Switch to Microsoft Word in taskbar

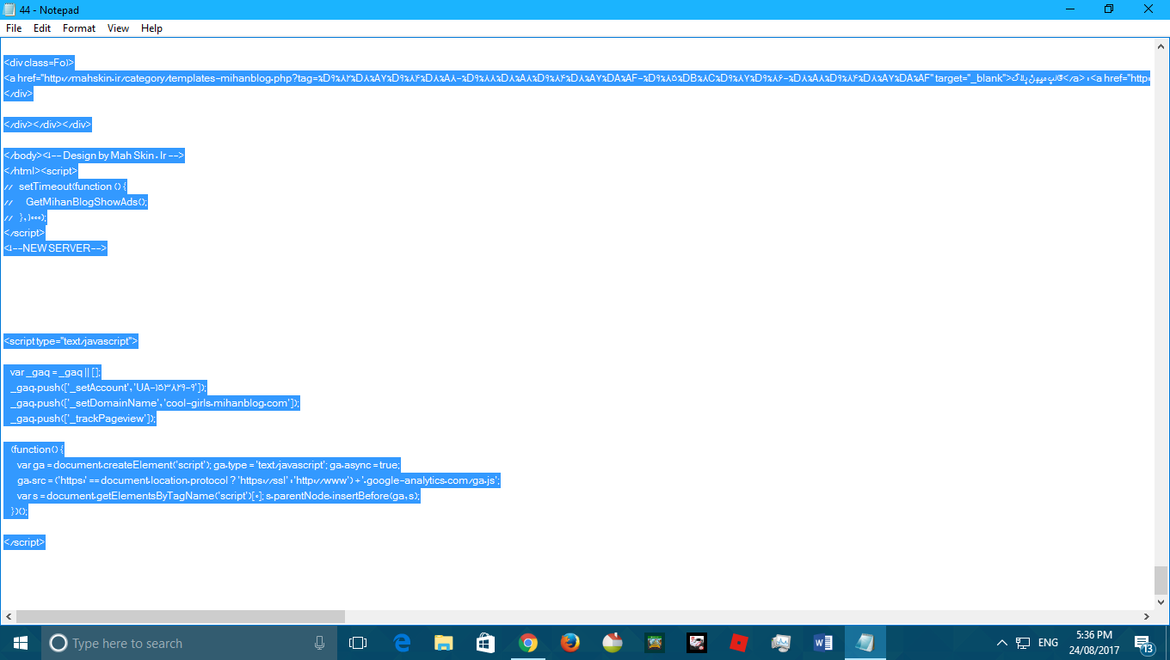click(823, 643)
